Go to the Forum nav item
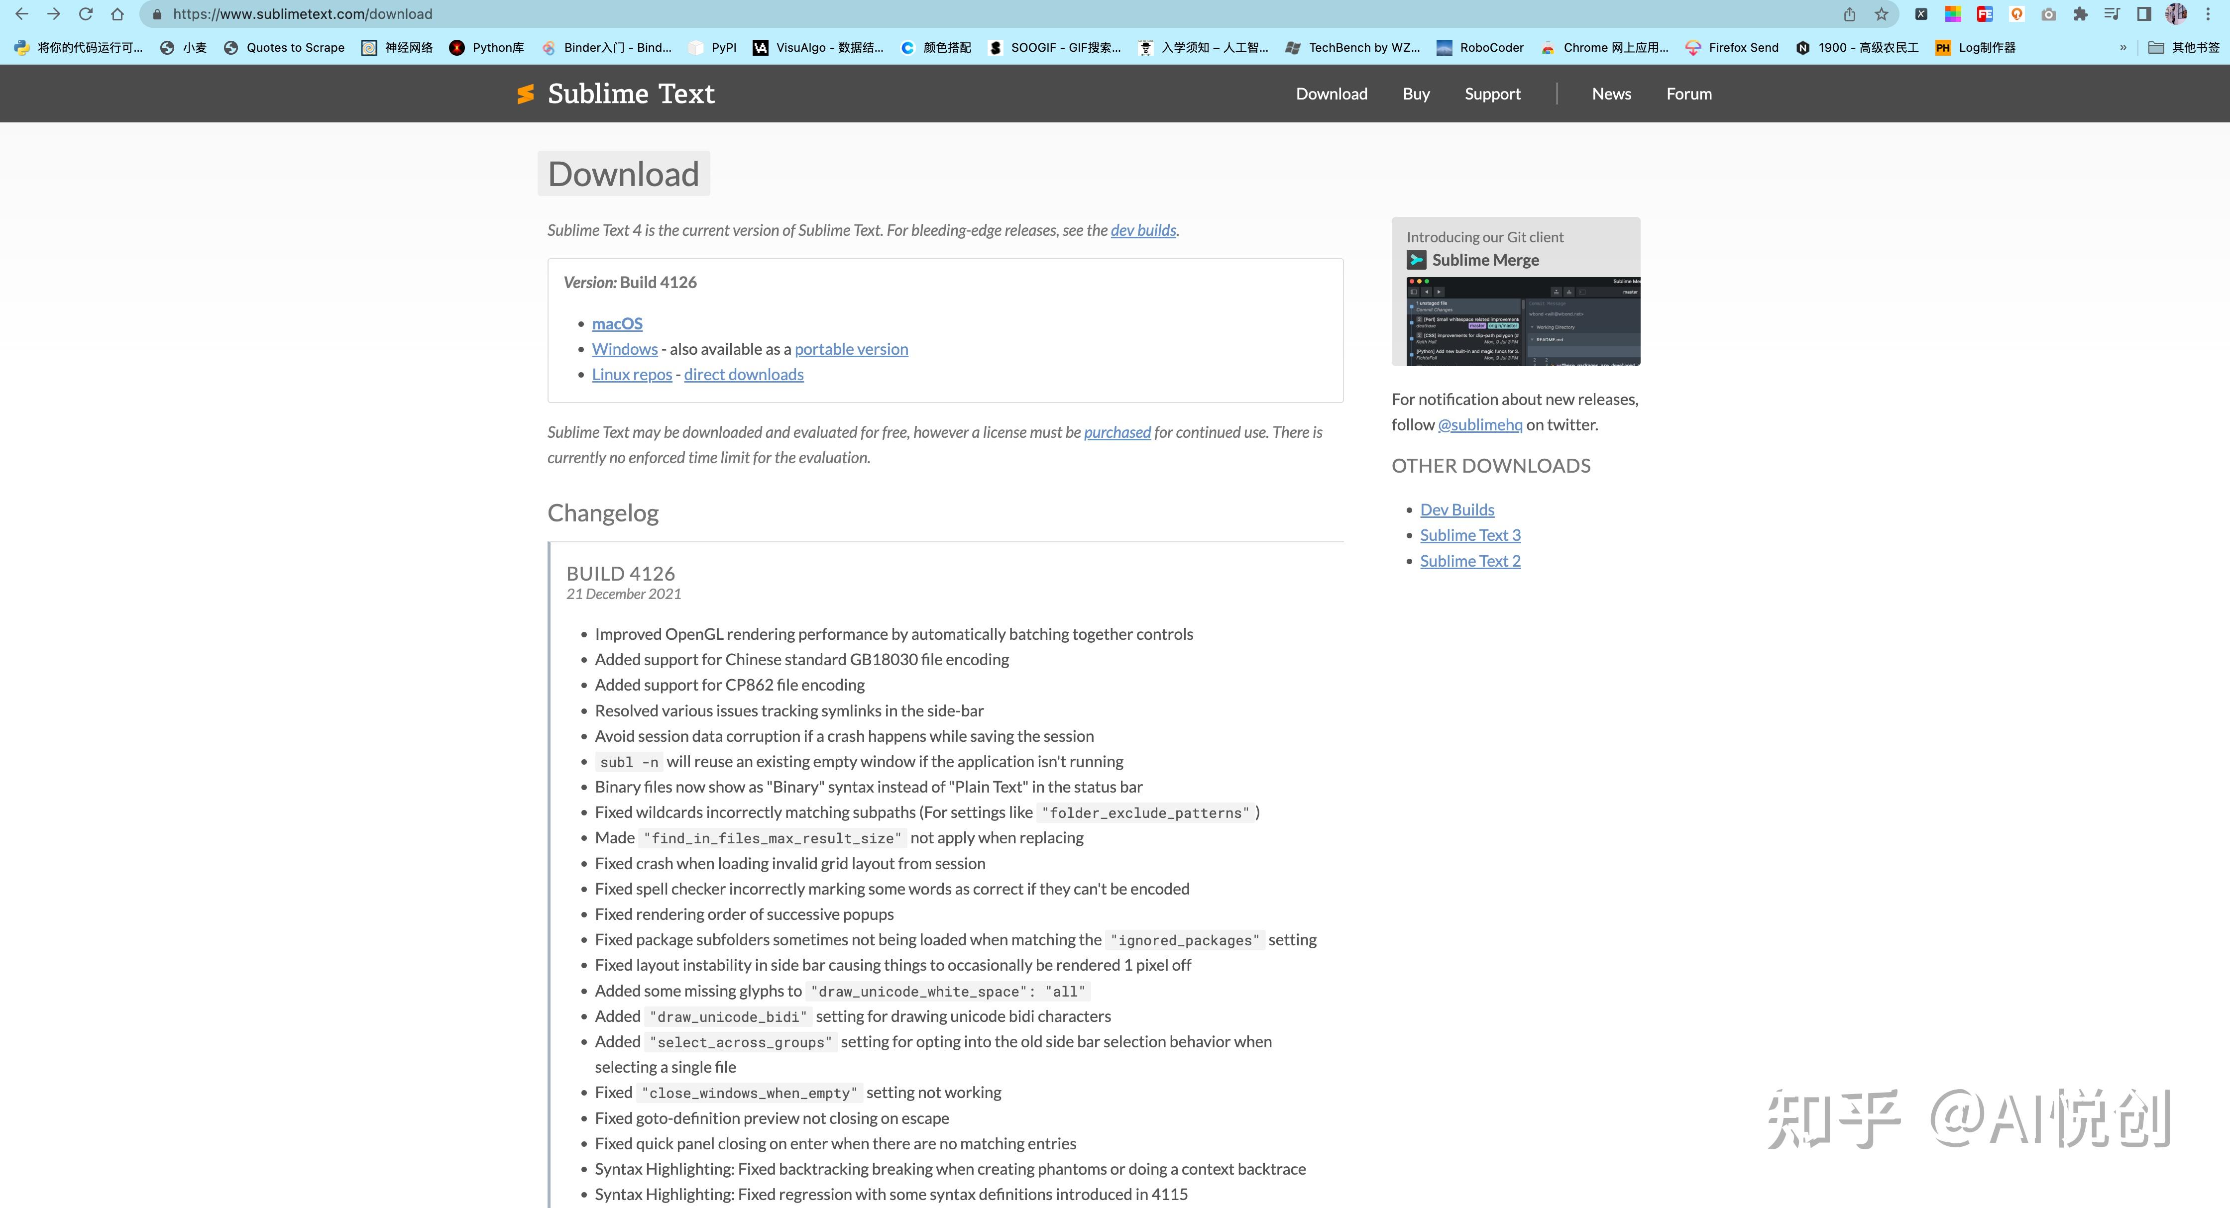Viewport: 2230px width, 1208px height. point(1688,94)
